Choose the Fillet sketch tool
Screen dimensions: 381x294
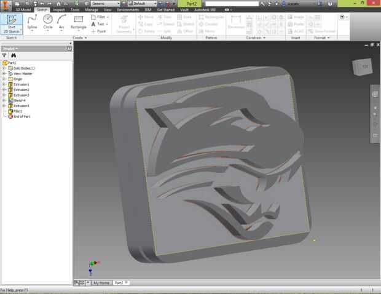100,17
